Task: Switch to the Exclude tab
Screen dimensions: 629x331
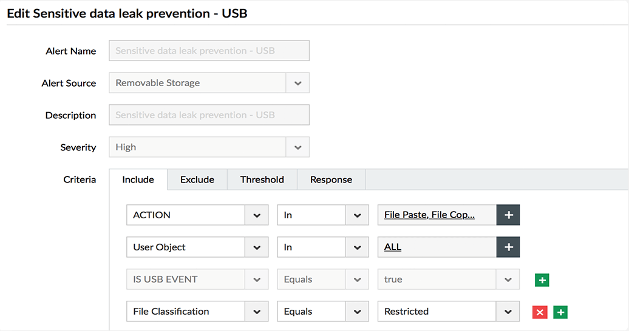Action: (x=197, y=179)
